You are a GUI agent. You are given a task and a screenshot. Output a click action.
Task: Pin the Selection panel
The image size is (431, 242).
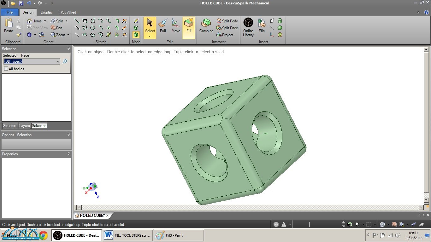pyautogui.click(x=68, y=49)
